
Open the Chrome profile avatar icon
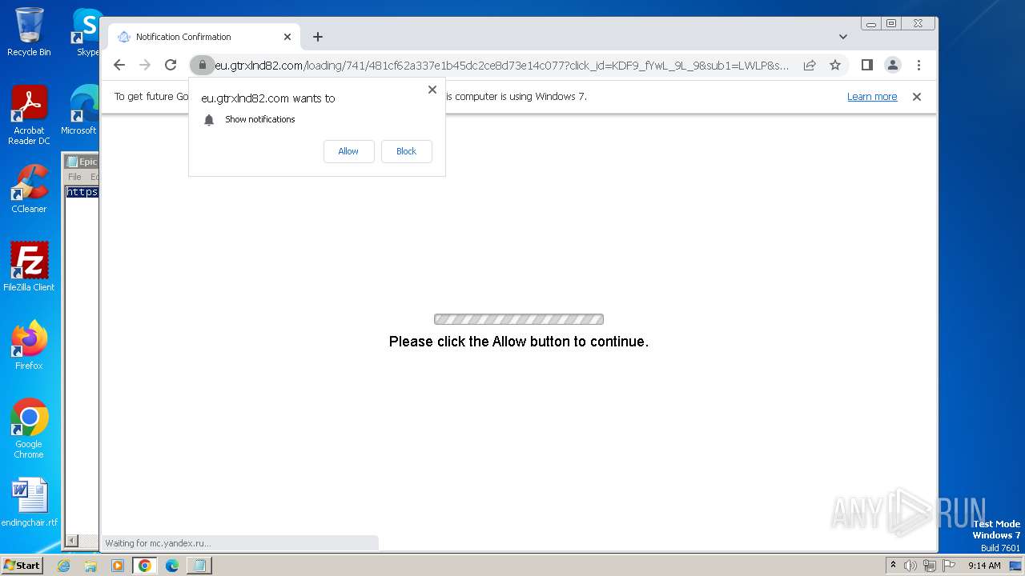click(892, 65)
